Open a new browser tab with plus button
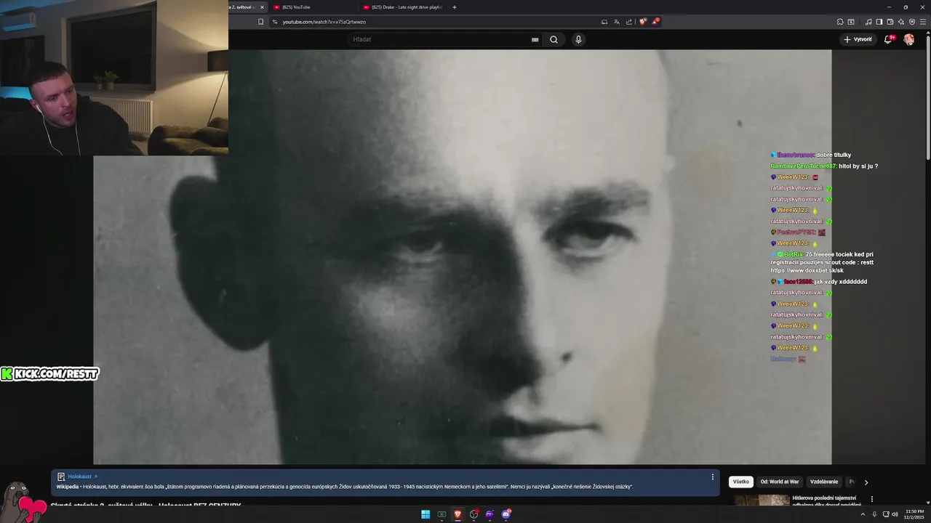This screenshot has width=931, height=523. pos(455,7)
